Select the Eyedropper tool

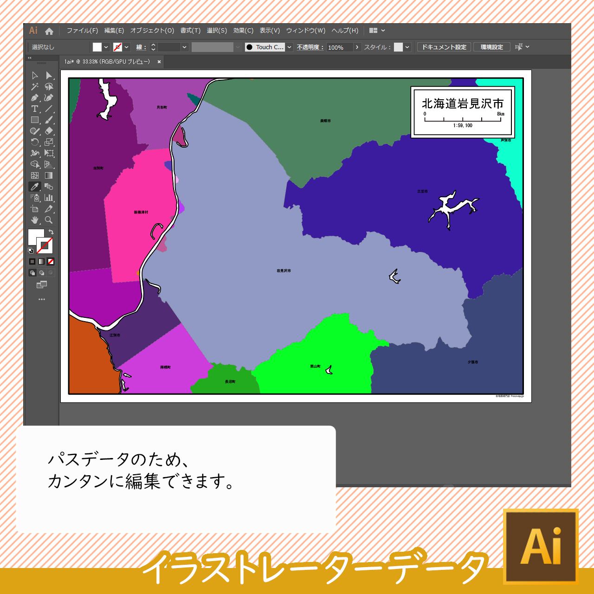point(35,187)
